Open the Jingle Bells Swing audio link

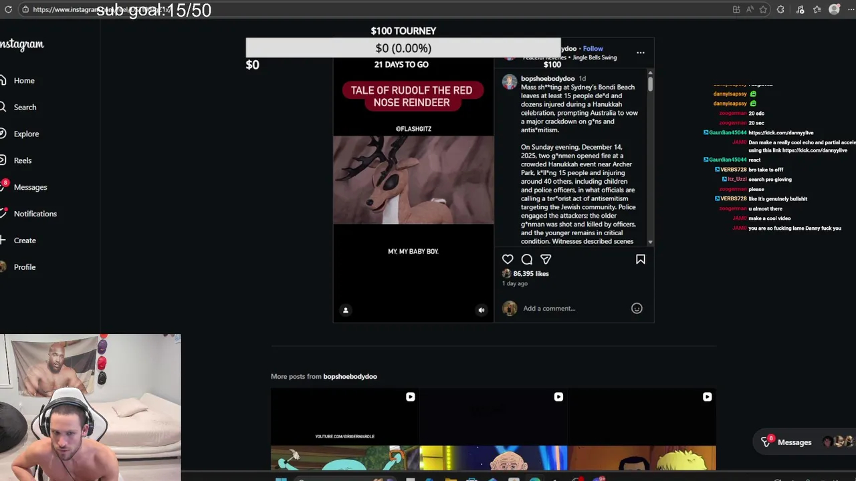595,57
